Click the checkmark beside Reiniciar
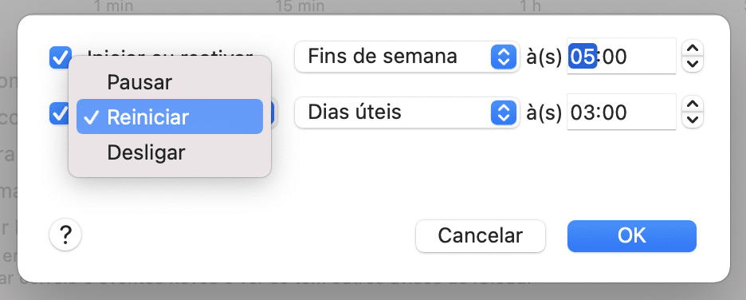The image size is (746, 300). (x=92, y=117)
